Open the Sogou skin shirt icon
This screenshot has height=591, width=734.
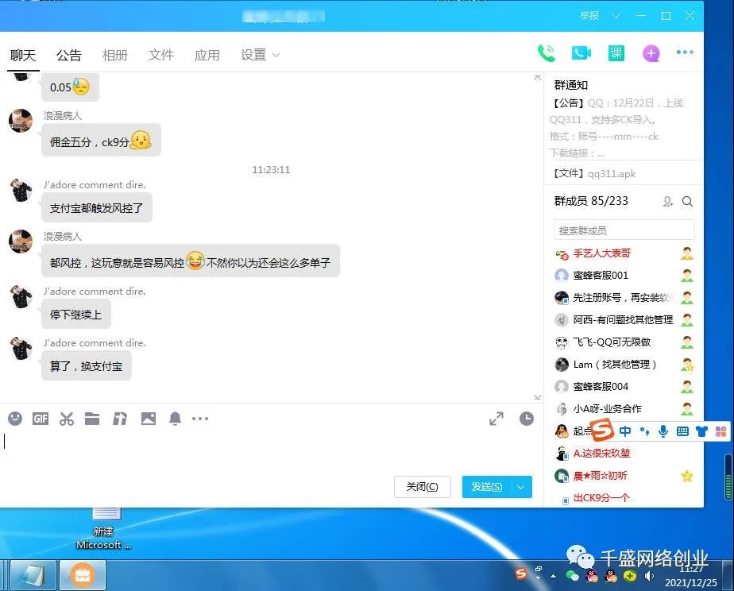click(701, 431)
